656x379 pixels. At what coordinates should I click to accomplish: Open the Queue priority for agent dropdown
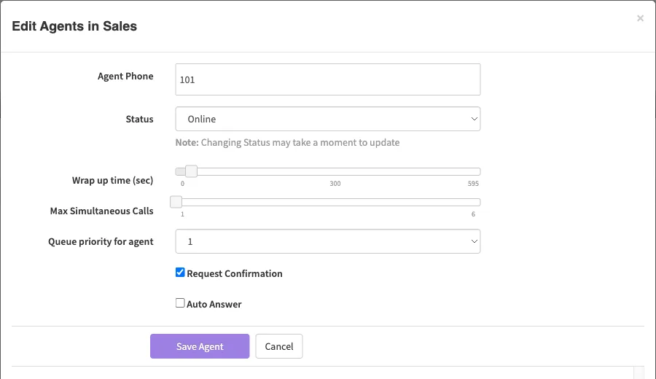(327, 241)
